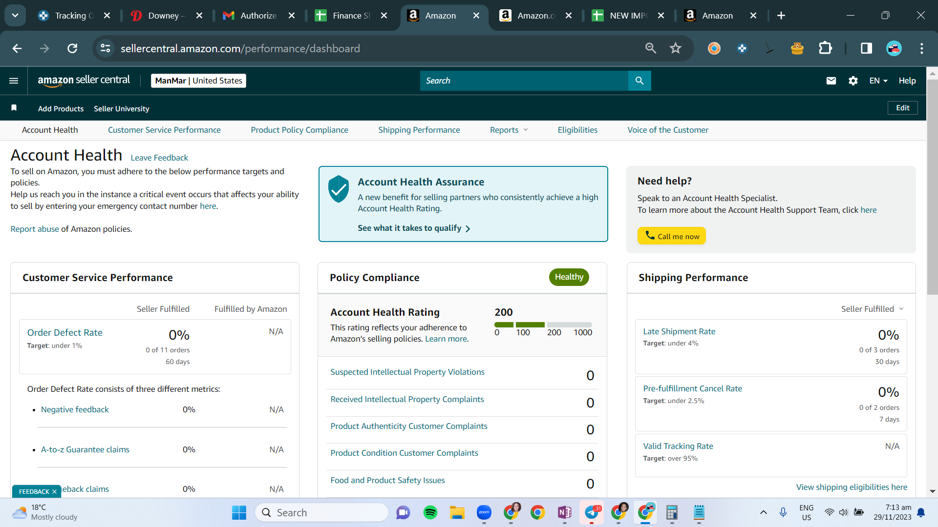Show hidden system tray icons
Screen dimensions: 938x527
(x=764, y=512)
